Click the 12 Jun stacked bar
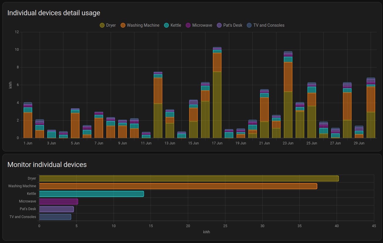This screenshot has width=383, height=243. coord(158,105)
